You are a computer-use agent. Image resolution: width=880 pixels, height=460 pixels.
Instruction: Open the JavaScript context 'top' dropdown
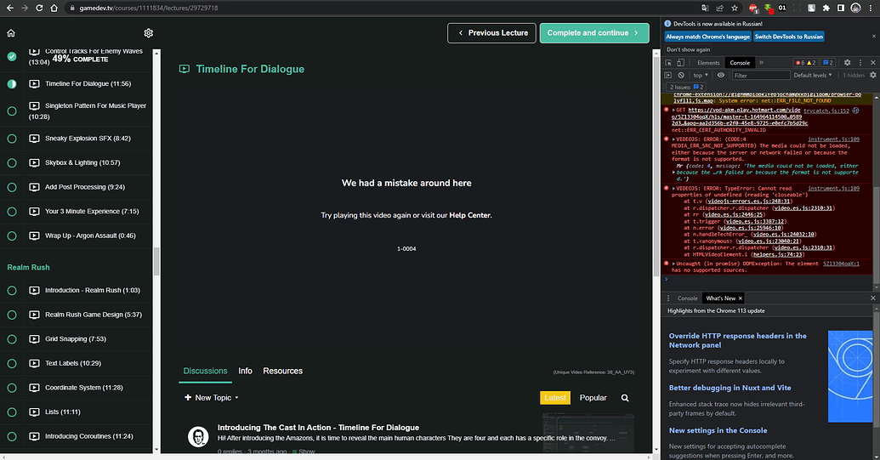701,75
